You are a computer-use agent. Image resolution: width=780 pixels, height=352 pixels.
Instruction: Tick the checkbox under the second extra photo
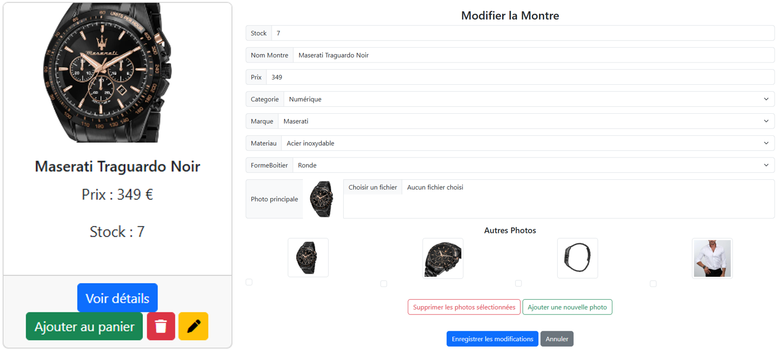(x=384, y=284)
